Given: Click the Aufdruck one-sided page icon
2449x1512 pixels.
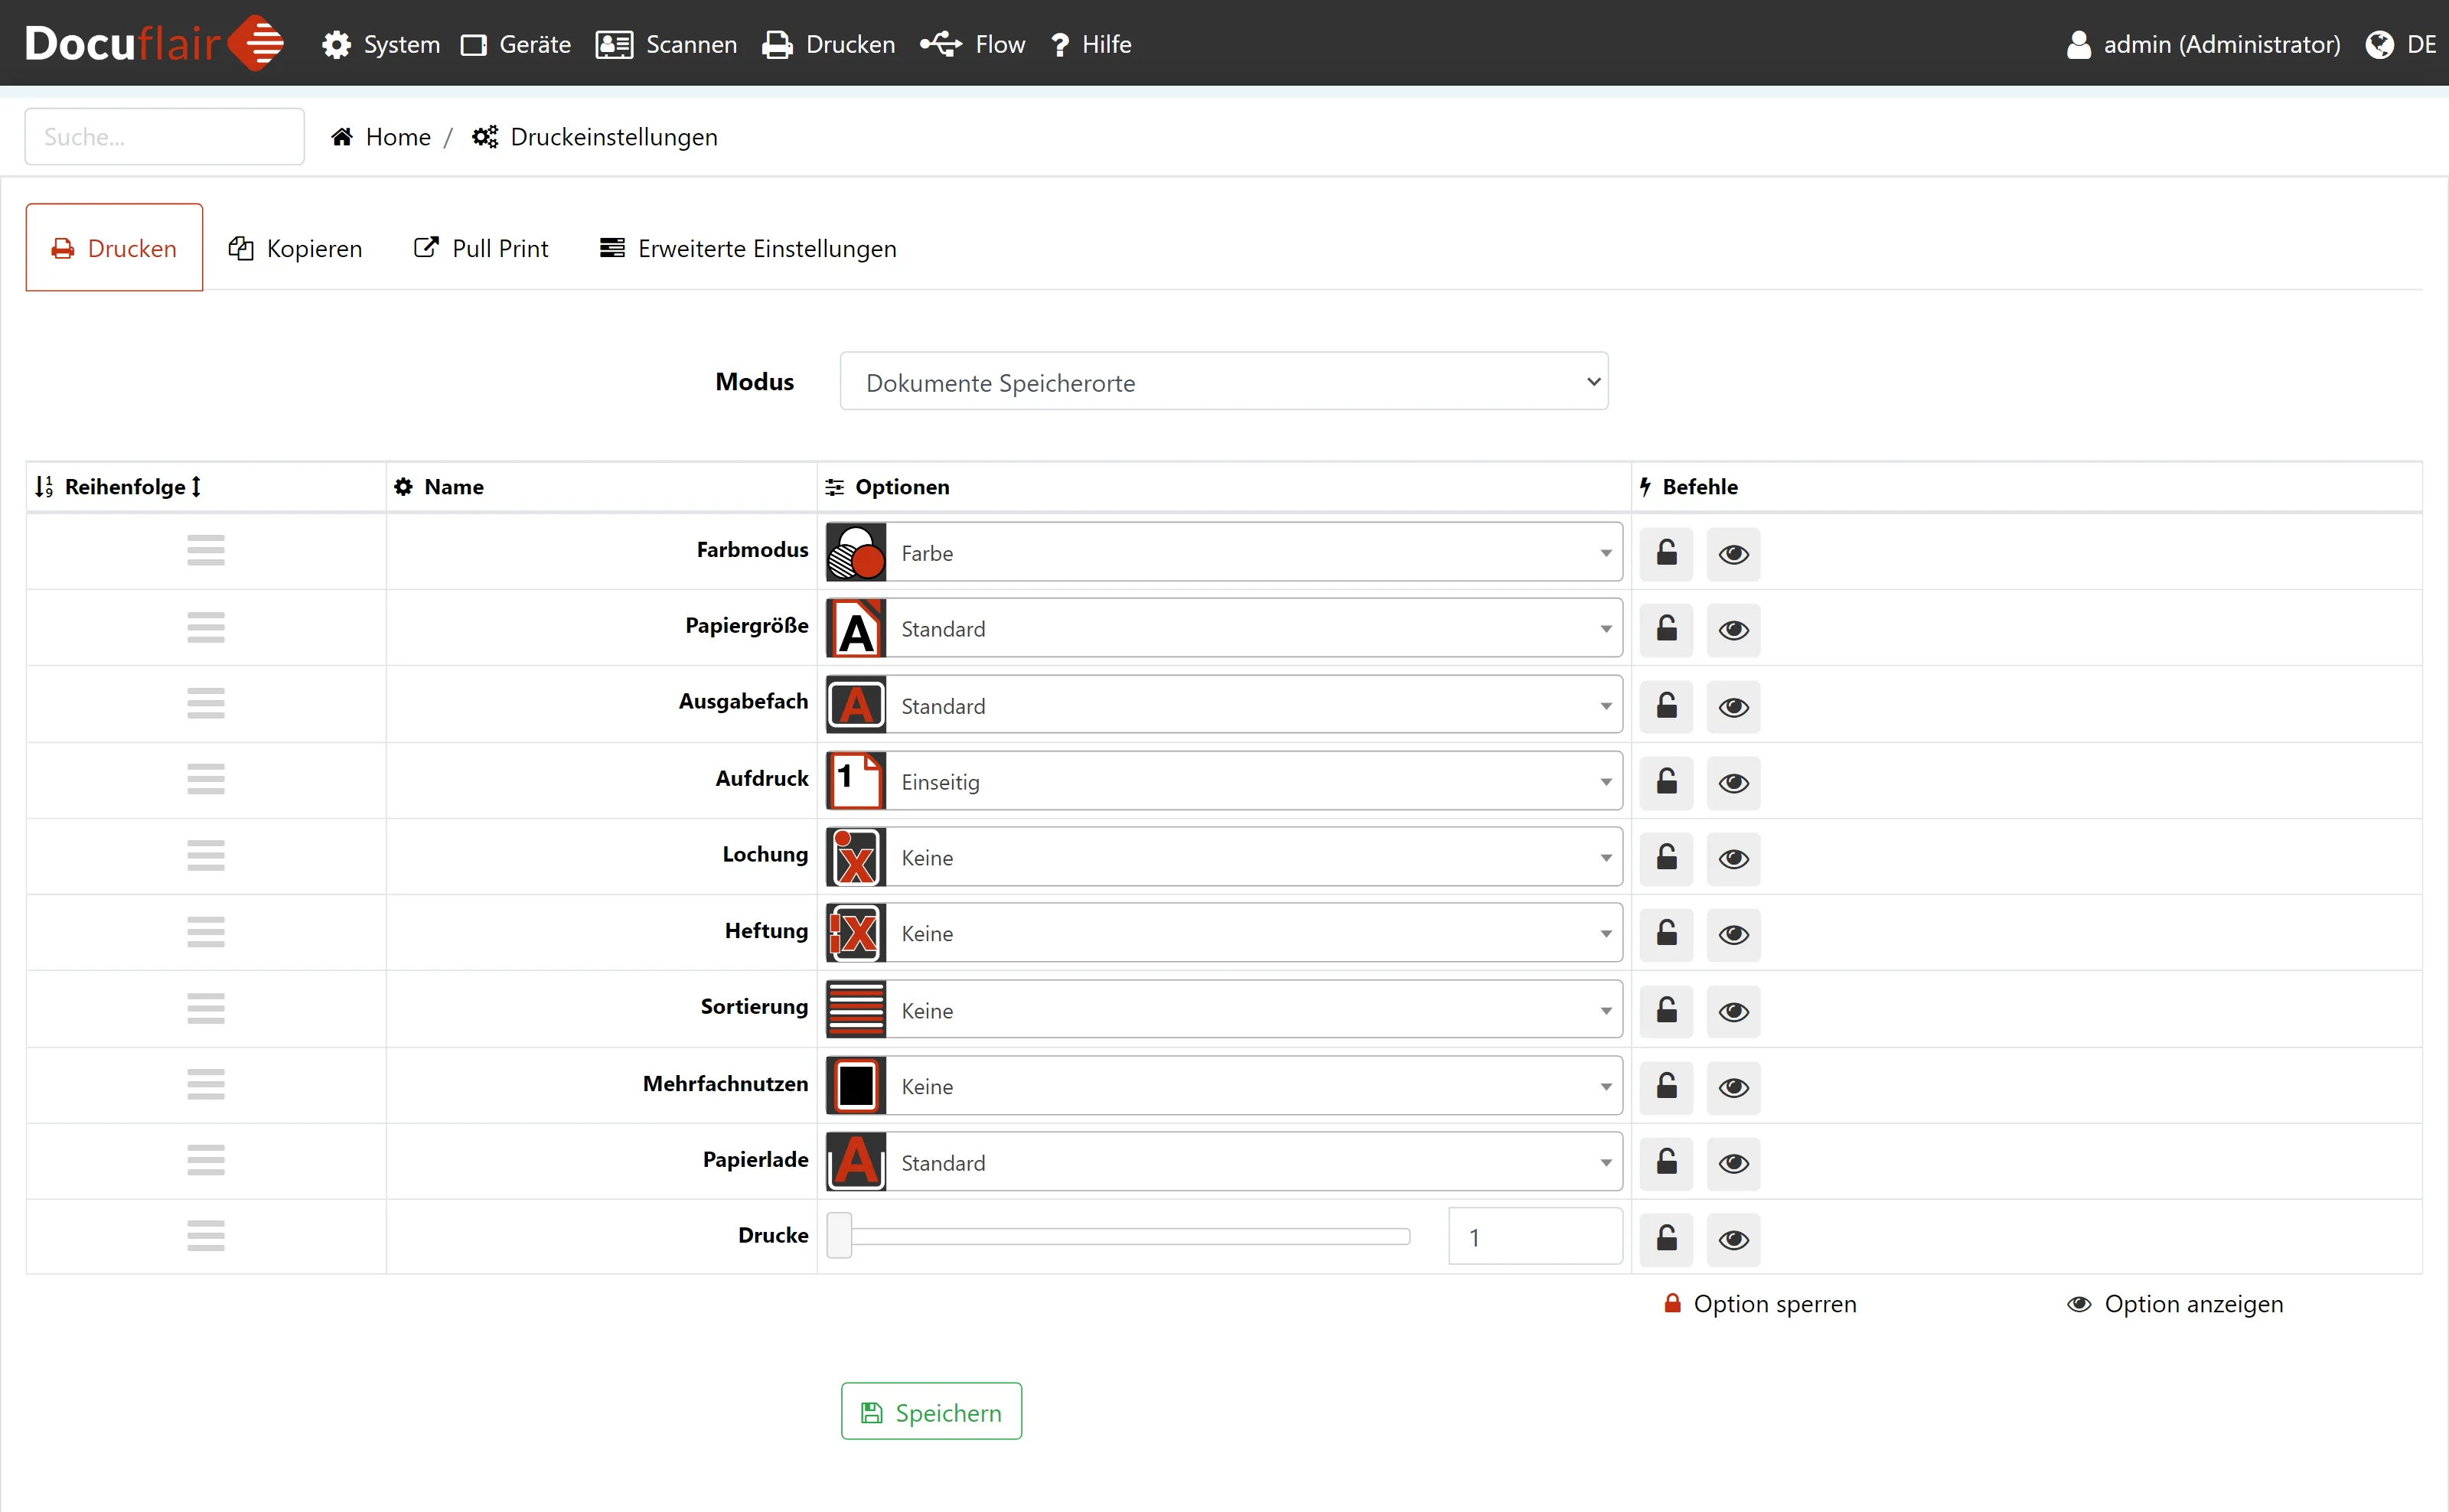Looking at the screenshot, I should 856,781.
